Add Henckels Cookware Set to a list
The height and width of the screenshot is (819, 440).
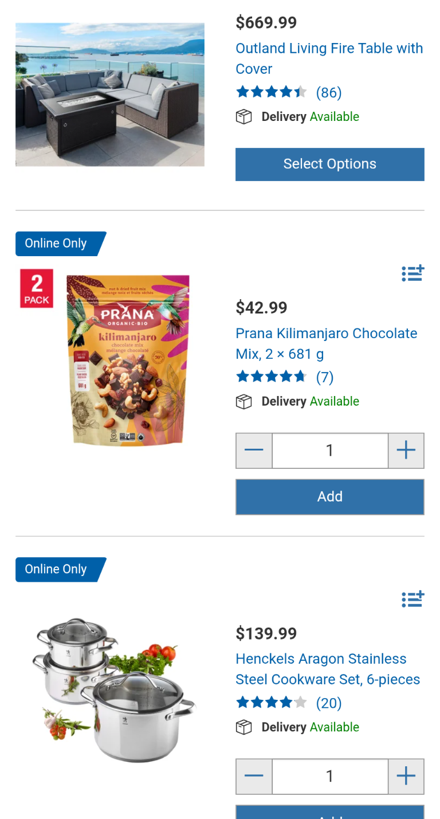coord(412,599)
